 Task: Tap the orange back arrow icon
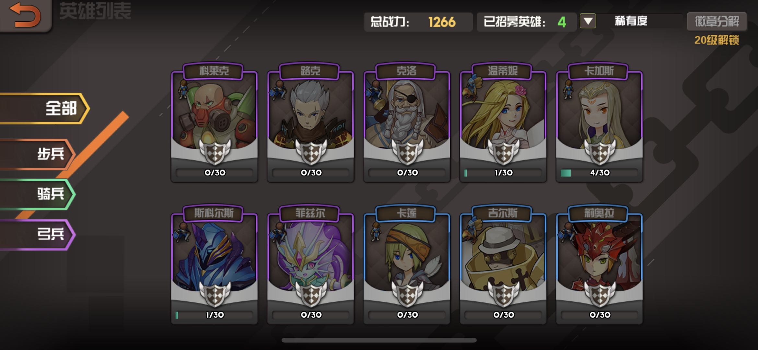click(25, 15)
